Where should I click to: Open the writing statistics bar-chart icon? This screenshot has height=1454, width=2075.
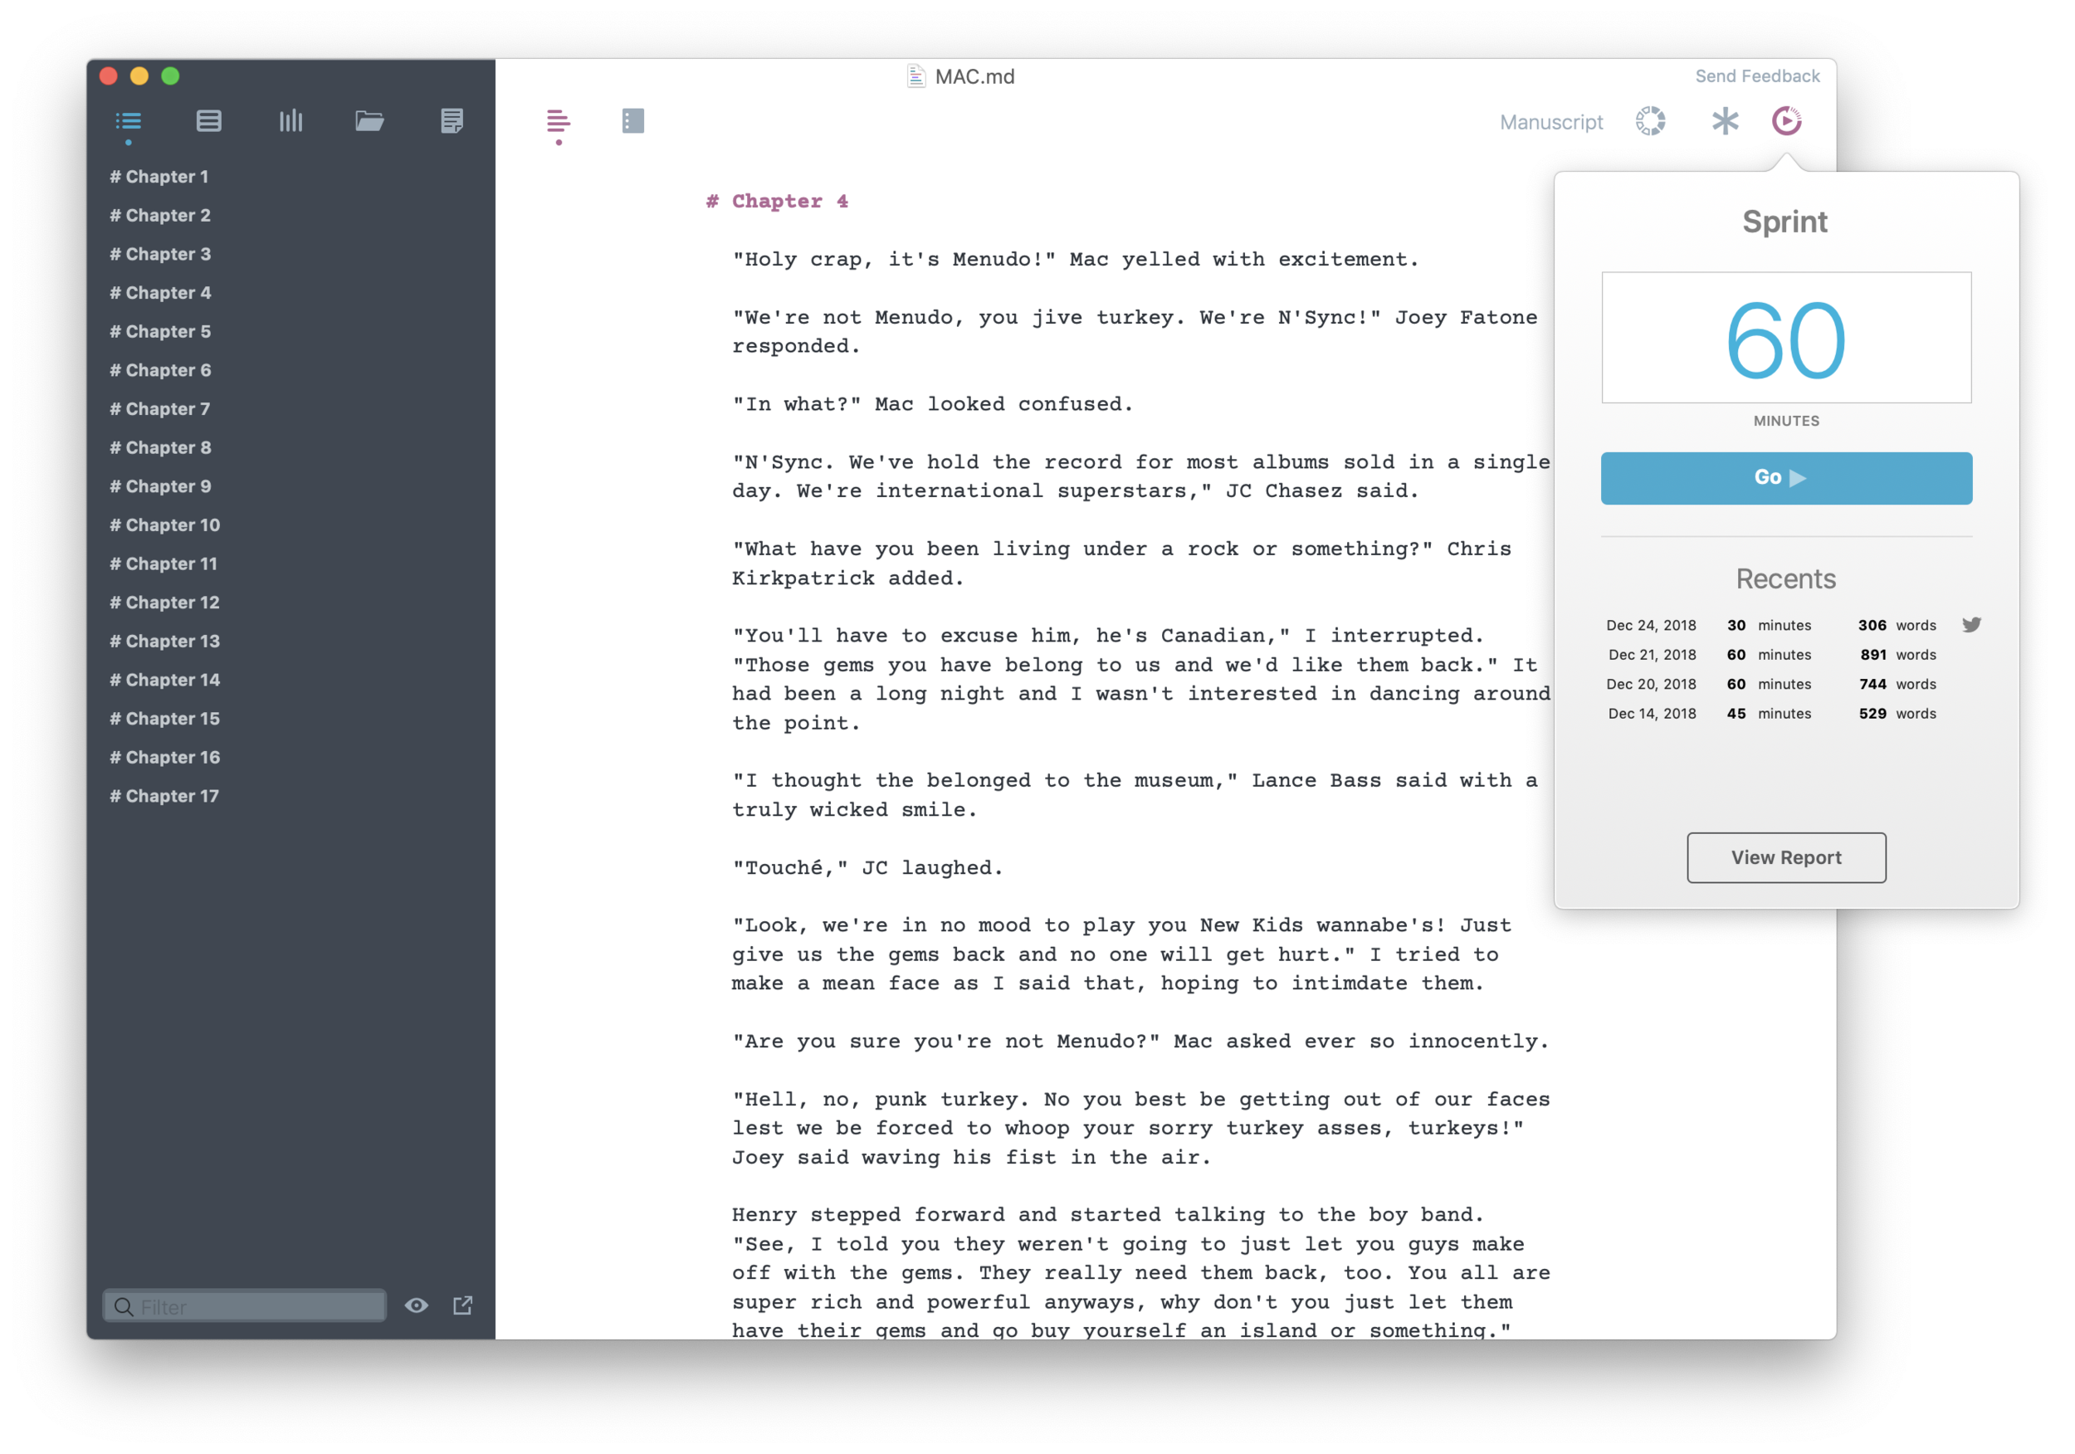291,120
